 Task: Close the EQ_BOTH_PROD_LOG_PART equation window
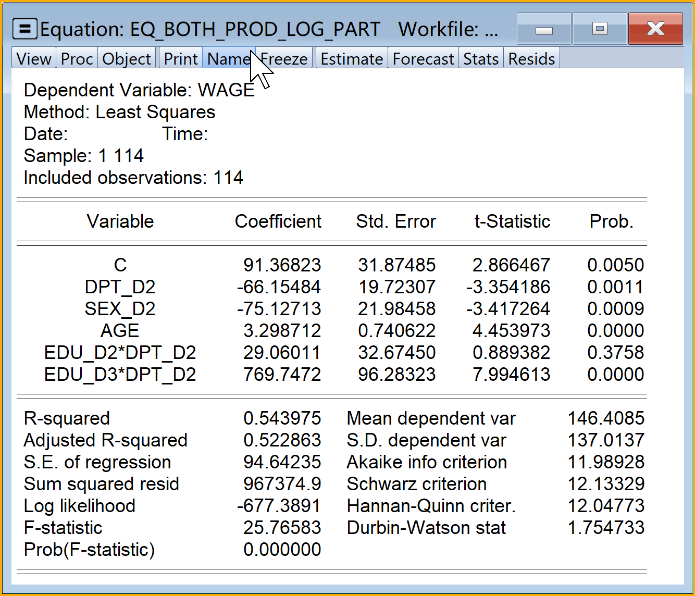tap(655, 29)
